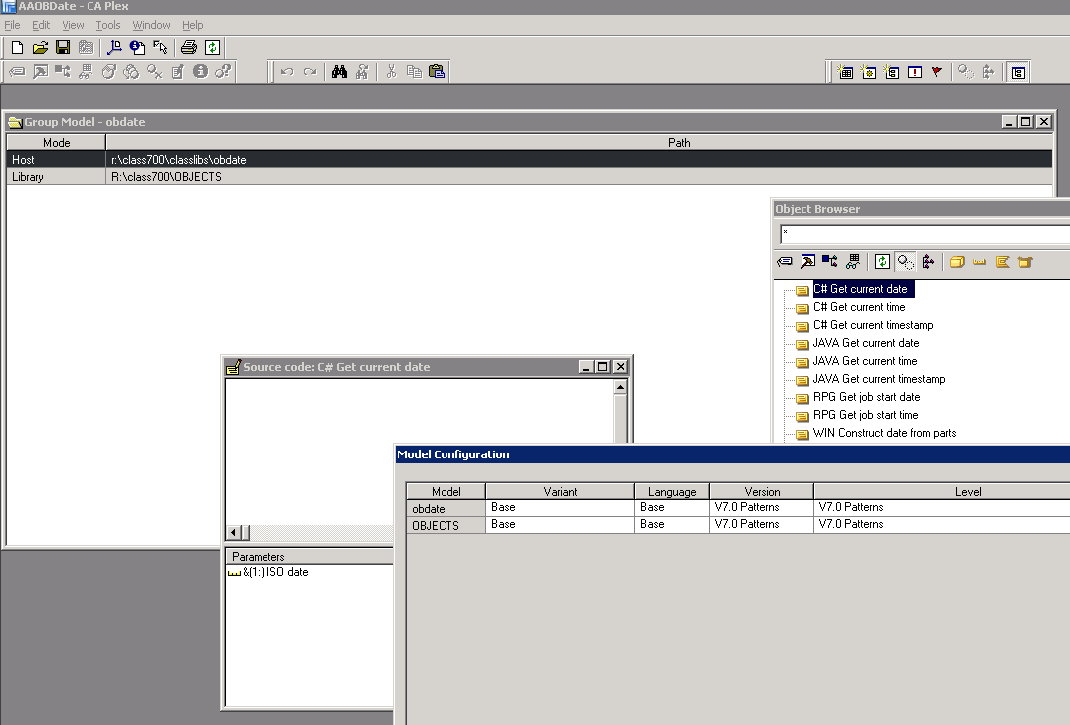Click scroll-left arrow in Source code window
The image size is (1070, 725).
point(234,532)
